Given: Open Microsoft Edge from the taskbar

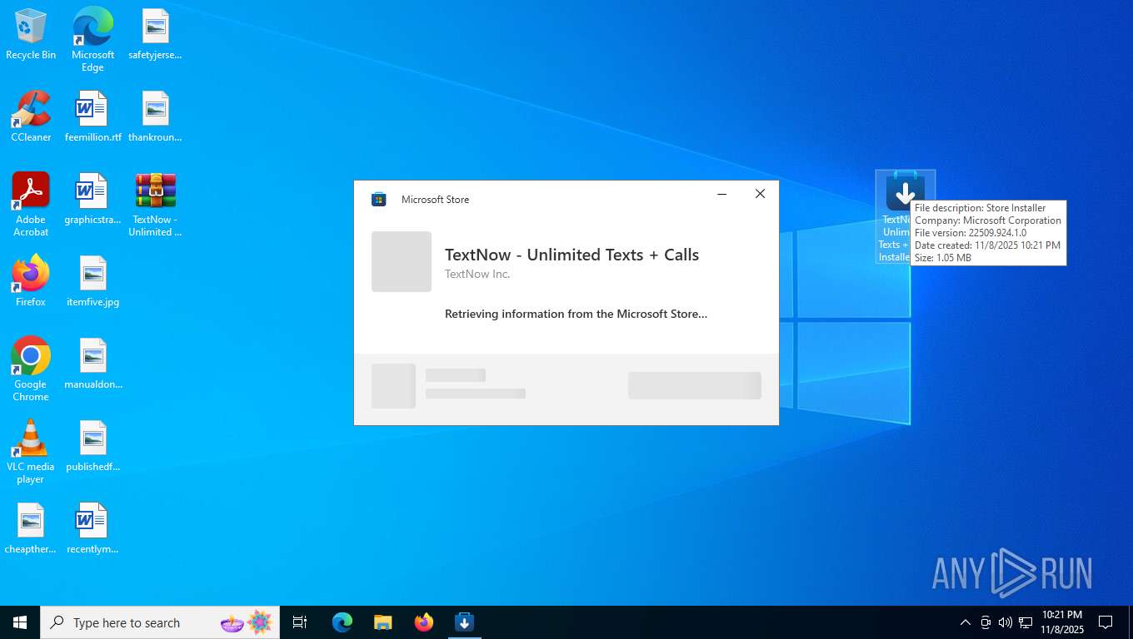Looking at the screenshot, I should (x=342, y=622).
